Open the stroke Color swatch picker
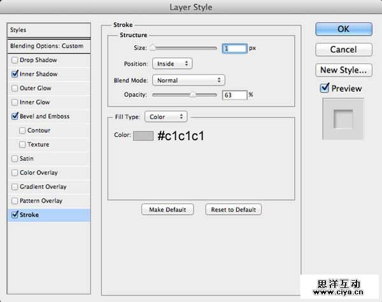 143,135
